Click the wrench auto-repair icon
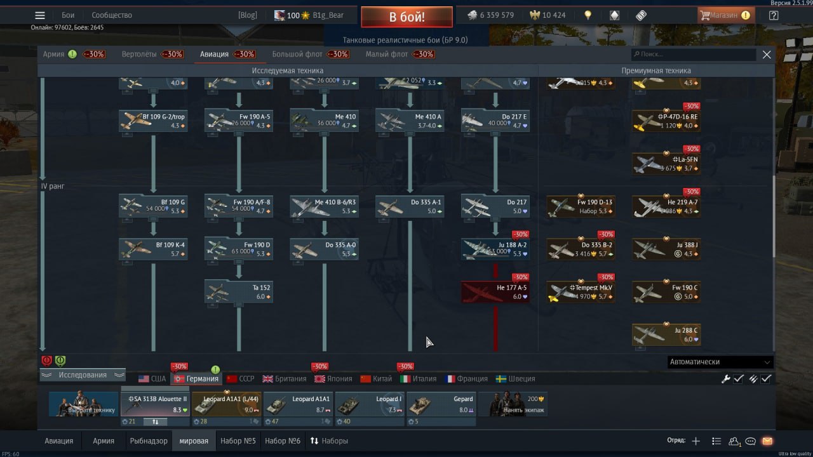The width and height of the screenshot is (813, 457). click(x=725, y=379)
